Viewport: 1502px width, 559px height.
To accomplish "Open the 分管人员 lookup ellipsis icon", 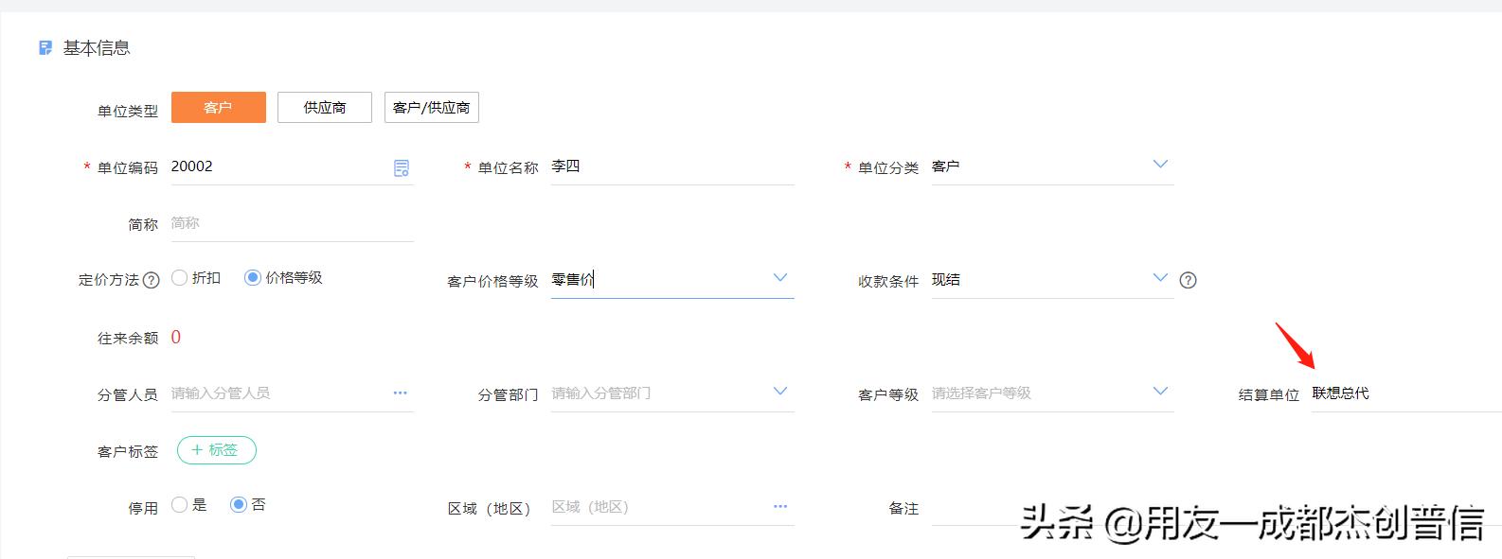I will [x=401, y=393].
